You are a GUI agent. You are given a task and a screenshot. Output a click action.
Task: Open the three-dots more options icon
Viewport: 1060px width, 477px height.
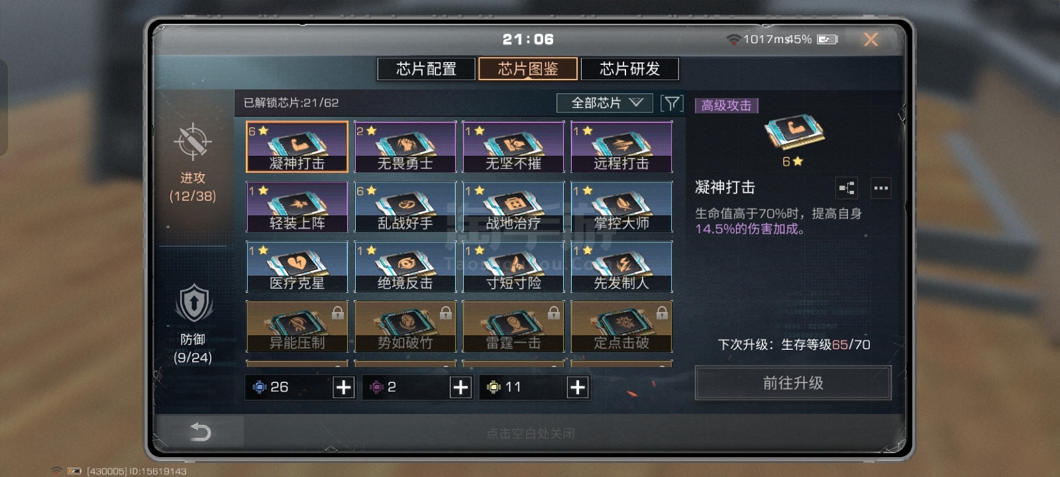point(880,188)
